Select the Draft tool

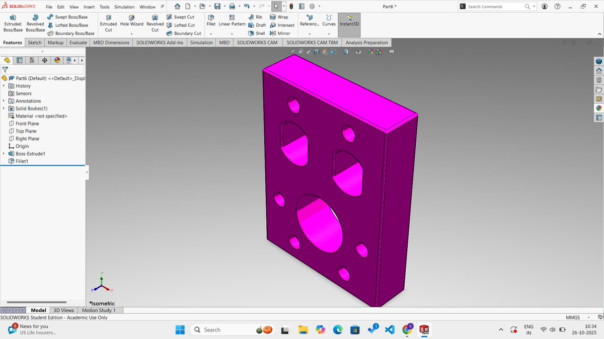coord(257,25)
